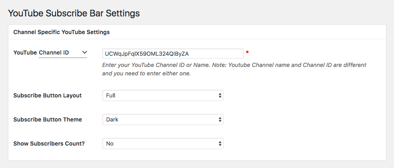Open the Channel ID type dropdown
The height and width of the screenshot is (168, 394).
(x=63, y=53)
